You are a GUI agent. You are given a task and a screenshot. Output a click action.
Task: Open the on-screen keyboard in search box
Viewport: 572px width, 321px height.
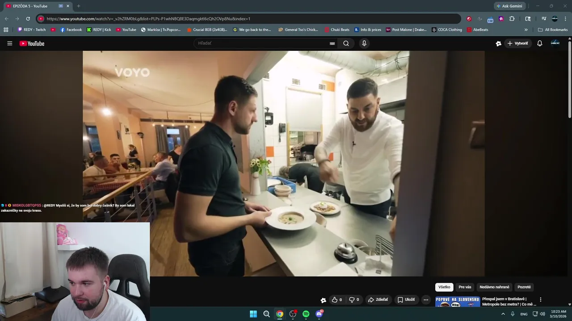tap(332, 43)
